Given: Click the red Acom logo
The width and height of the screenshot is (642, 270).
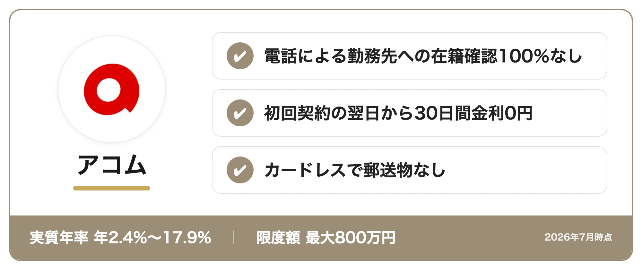Looking at the screenshot, I should pyautogui.click(x=111, y=89).
